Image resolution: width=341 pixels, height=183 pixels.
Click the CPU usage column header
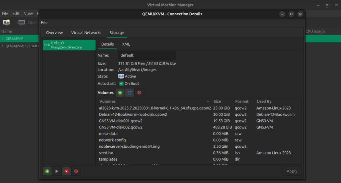click(315, 31)
